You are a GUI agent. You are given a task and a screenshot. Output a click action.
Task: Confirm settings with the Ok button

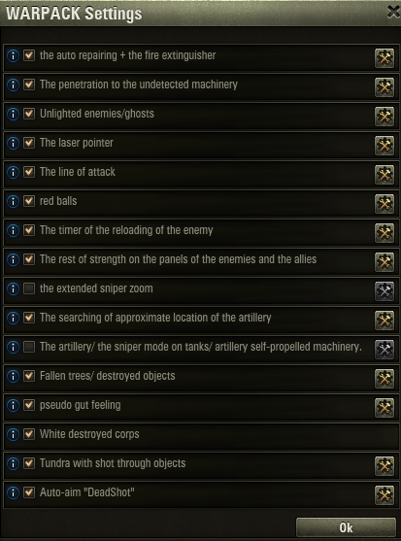346,527
